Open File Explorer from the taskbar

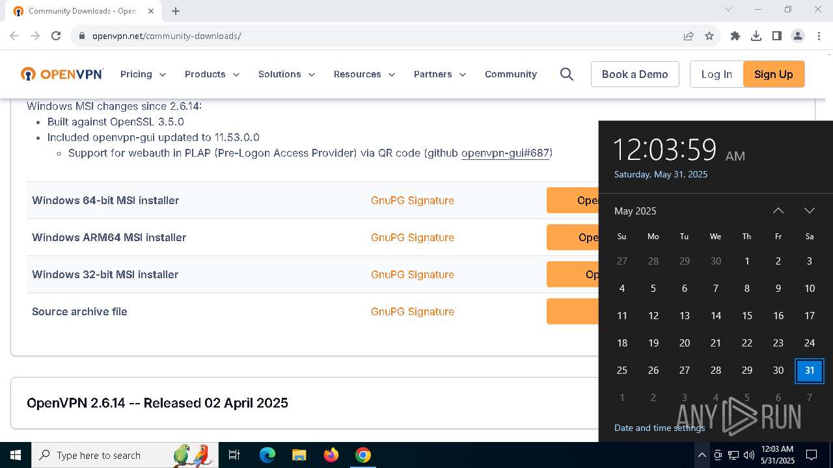click(299, 455)
